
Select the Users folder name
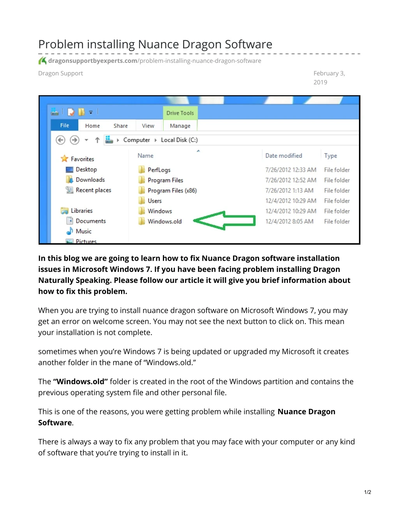tap(154, 201)
